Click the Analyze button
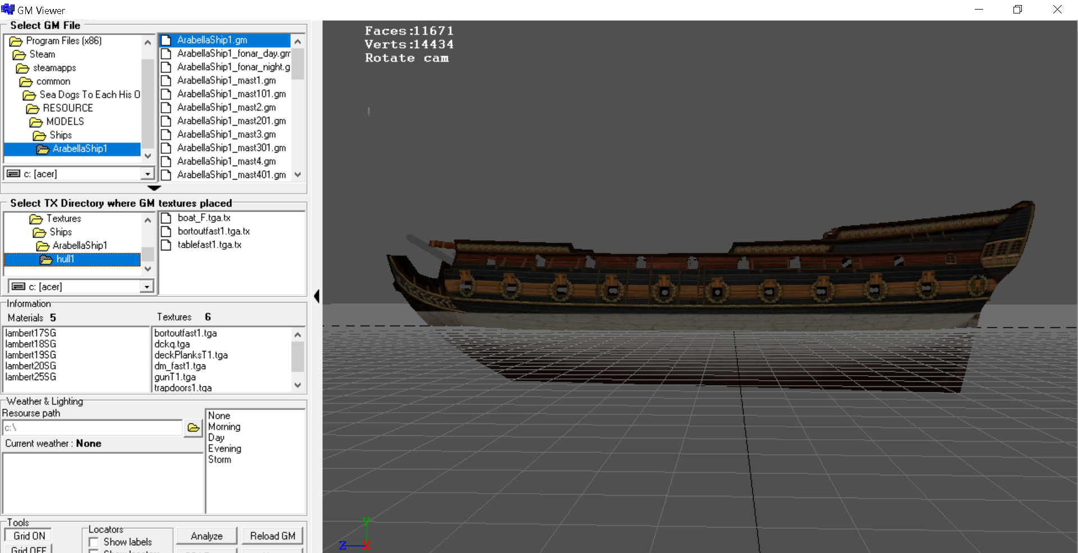This screenshot has width=1078, height=553. (207, 536)
